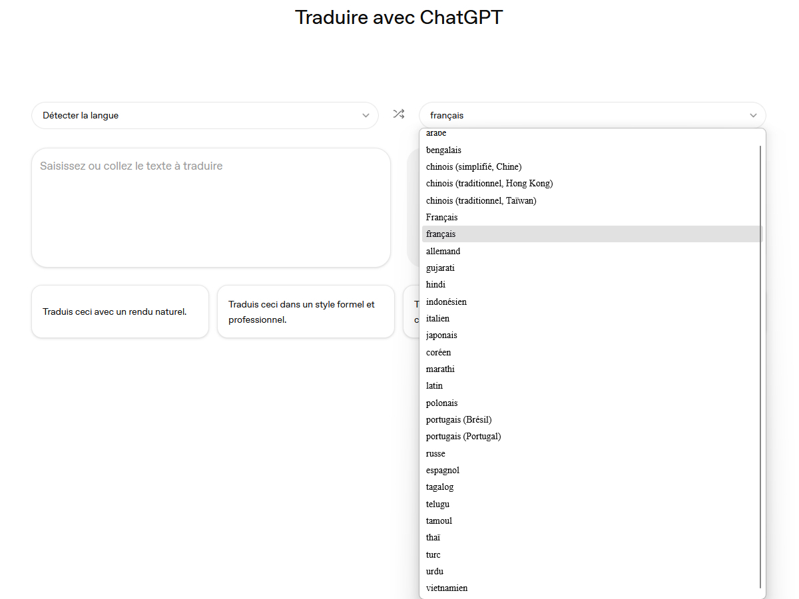
Task: Select "espagnol" as target language
Action: click(443, 470)
